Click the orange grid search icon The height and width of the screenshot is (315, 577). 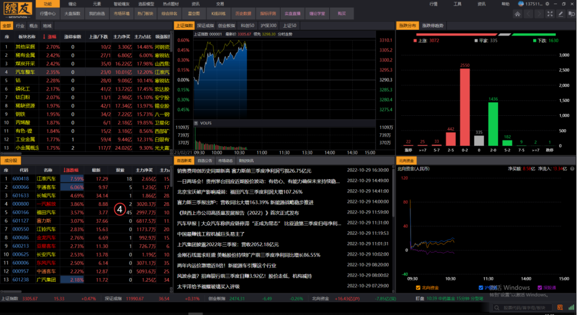click(x=559, y=308)
